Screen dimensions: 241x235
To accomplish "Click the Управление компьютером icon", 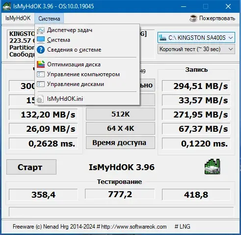I will tap(41, 74).
